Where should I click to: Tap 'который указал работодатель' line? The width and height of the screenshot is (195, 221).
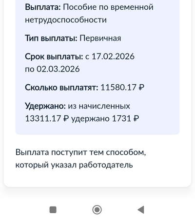click(74, 165)
